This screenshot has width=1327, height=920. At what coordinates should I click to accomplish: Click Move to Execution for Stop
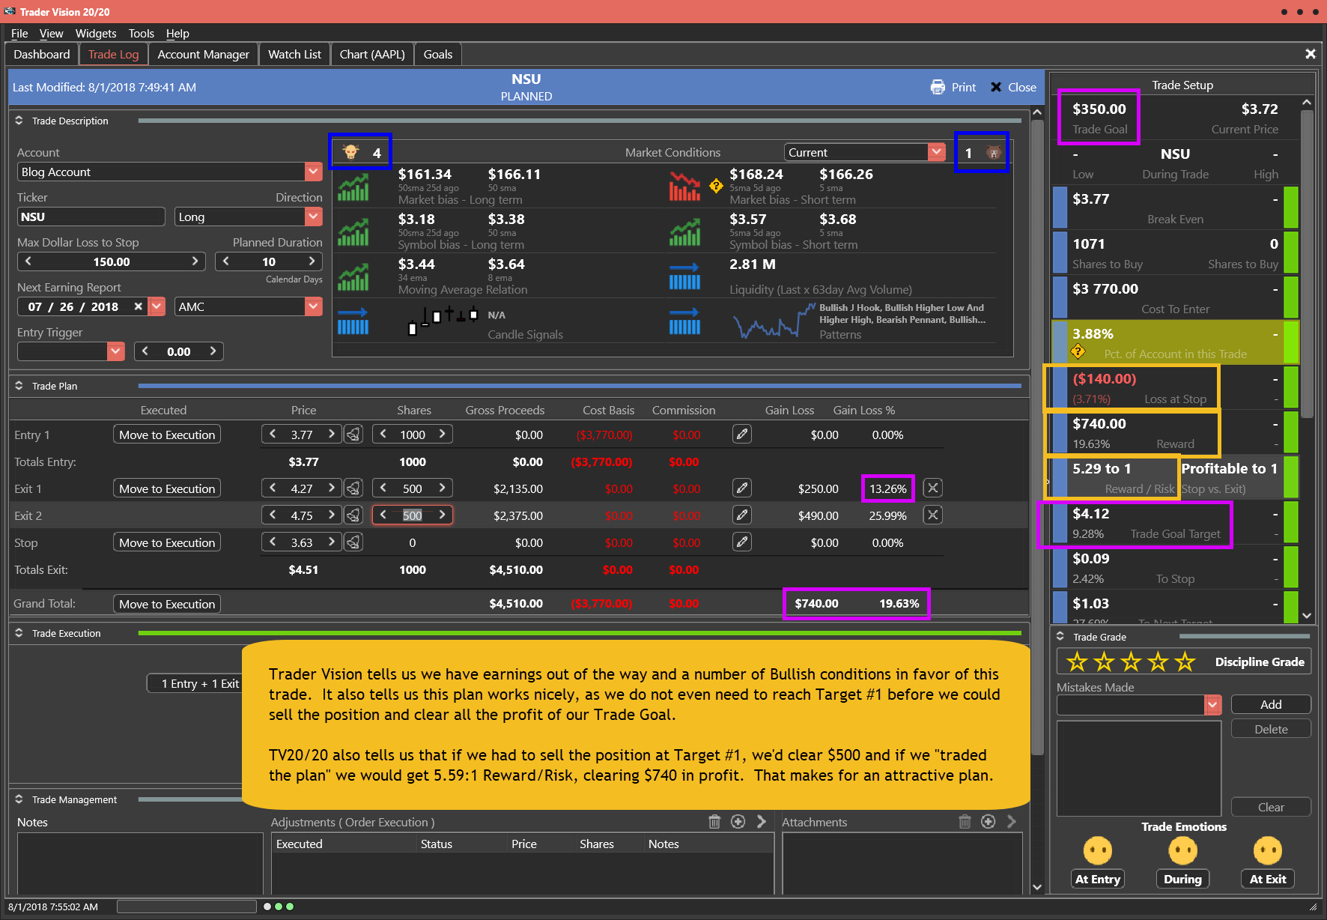point(167,542)
